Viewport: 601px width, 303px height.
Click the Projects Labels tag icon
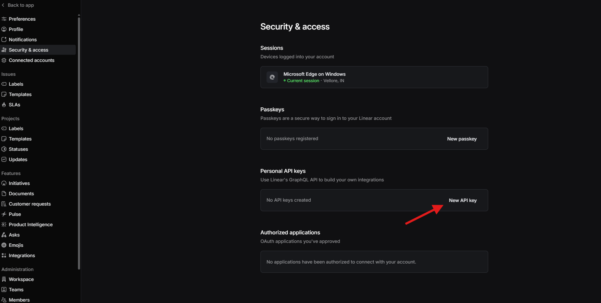point(4,128)
